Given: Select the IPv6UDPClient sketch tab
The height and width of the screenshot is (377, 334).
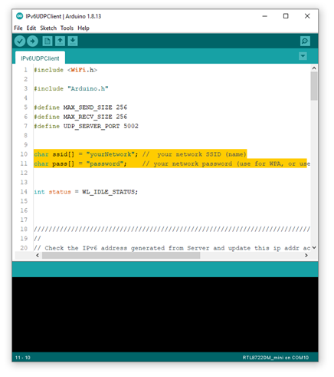Looking at the screenshot, I should 40,58.
